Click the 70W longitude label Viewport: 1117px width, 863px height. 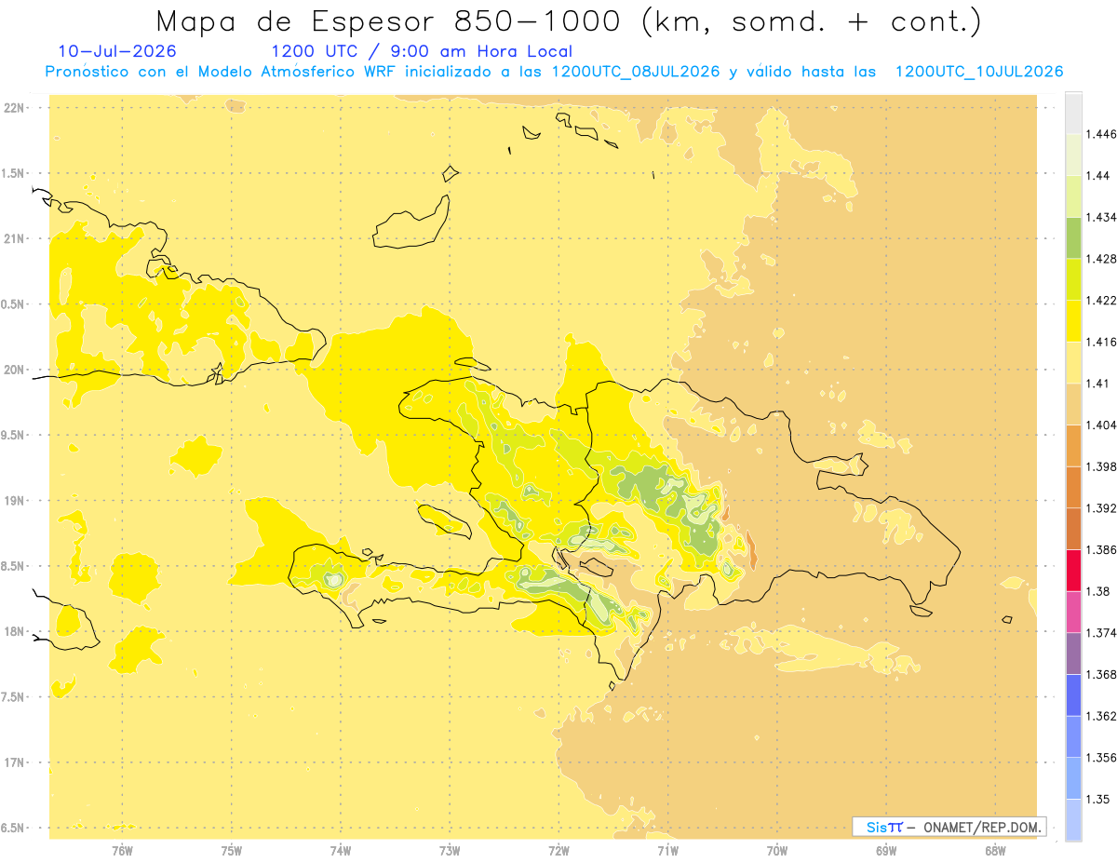(777, 850)
